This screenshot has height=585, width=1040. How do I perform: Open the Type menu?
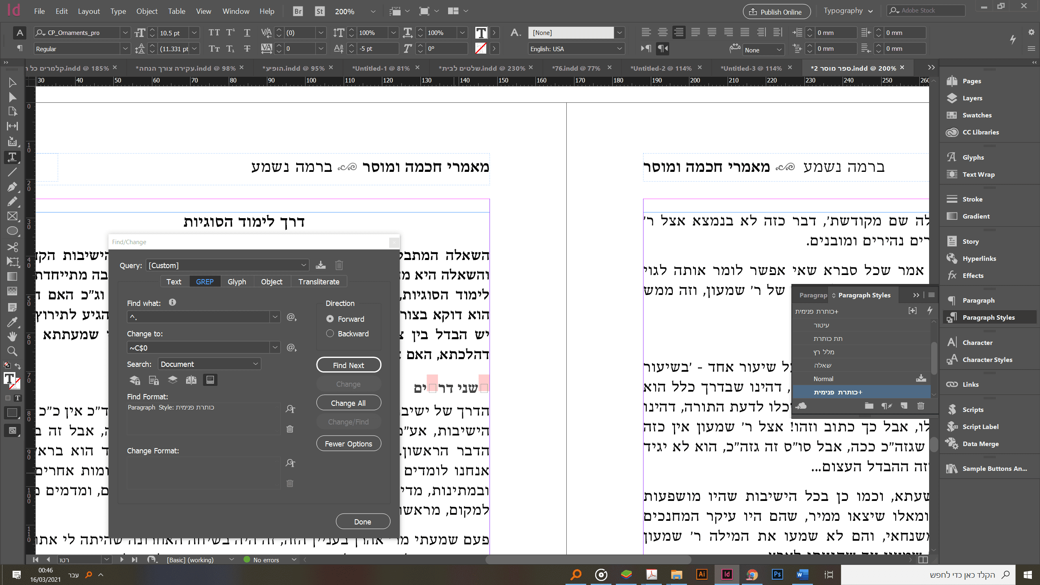[118, 11]
